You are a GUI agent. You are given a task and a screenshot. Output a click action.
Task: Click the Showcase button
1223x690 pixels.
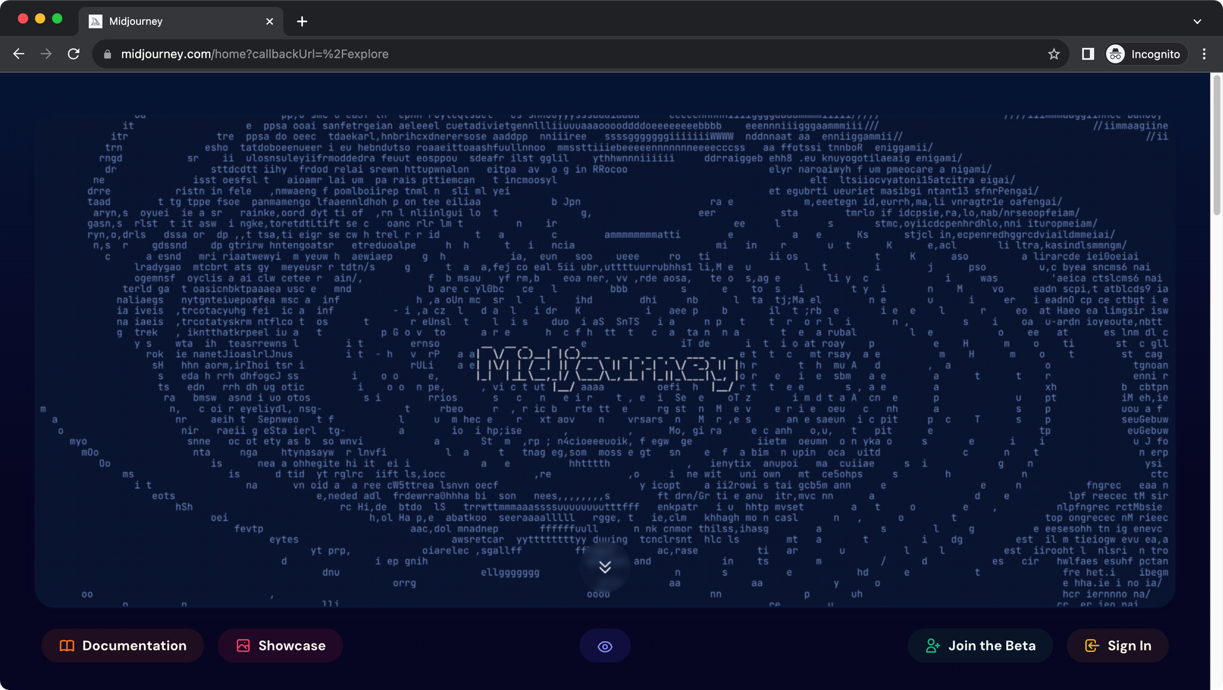[x=280, y=646]
